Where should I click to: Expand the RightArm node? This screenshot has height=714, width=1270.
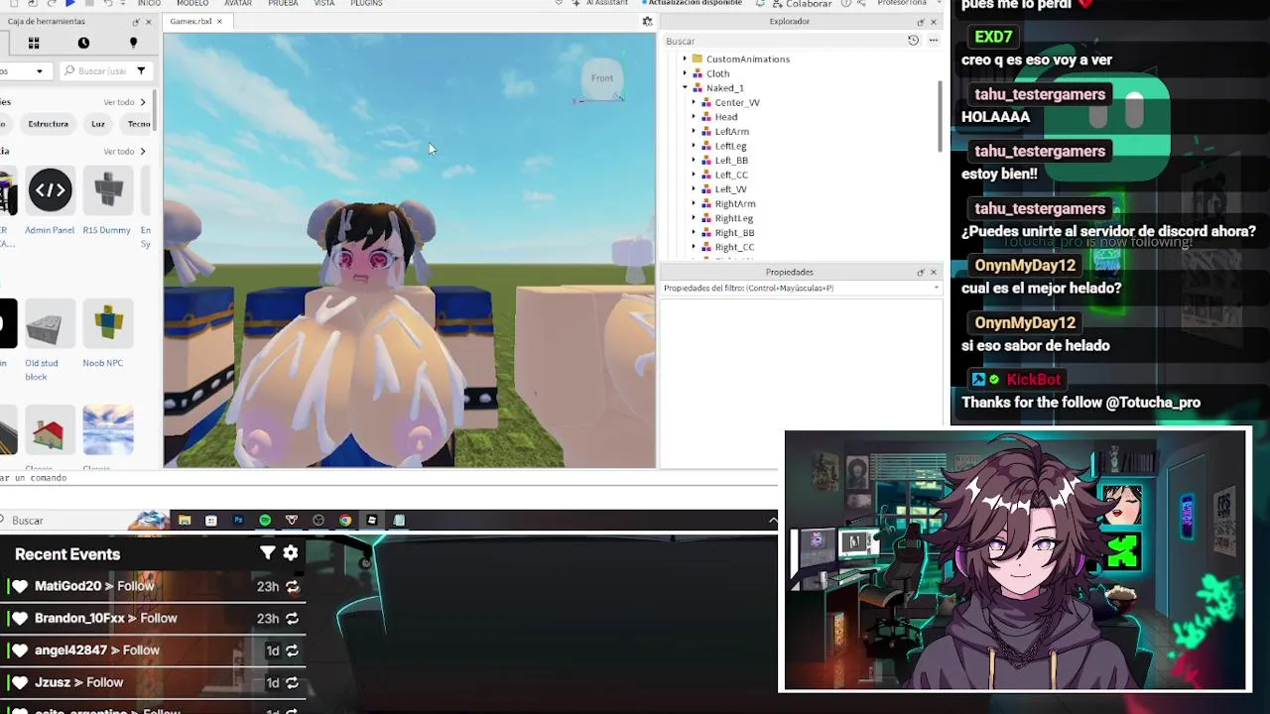point(694,203)
